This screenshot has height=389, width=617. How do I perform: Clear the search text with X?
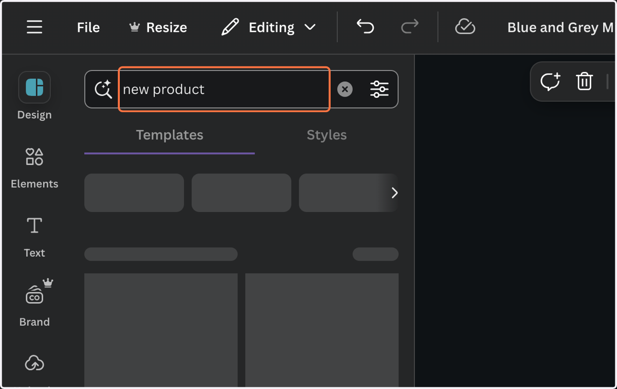point(345,90)
